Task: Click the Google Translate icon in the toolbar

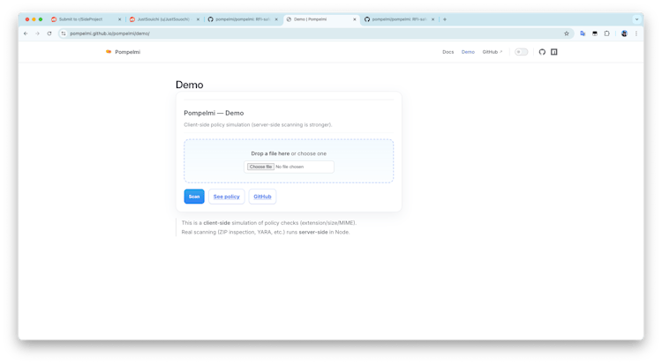Action: point(583,33)
